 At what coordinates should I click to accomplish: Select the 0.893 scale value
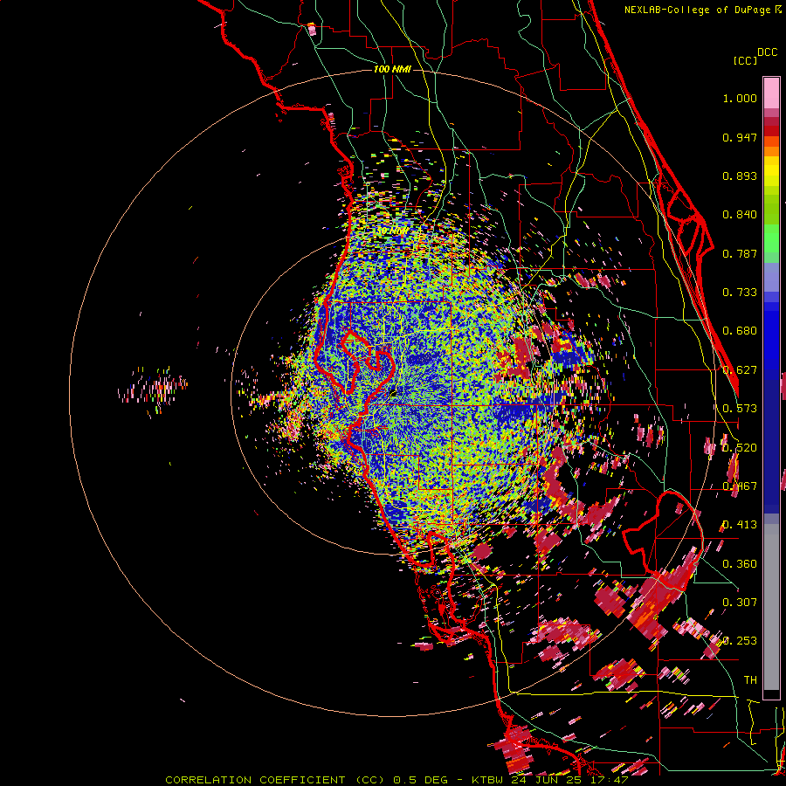[x=740, y=176]
